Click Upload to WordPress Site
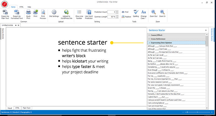216x116 pixels. pyautogui.click(x=67, y=12)
